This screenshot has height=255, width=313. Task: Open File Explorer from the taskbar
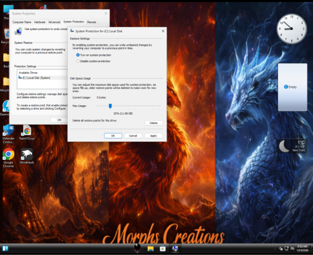coord(150,249)
